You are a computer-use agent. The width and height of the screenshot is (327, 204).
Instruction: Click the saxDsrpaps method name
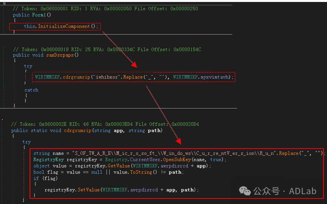(60, 55)
